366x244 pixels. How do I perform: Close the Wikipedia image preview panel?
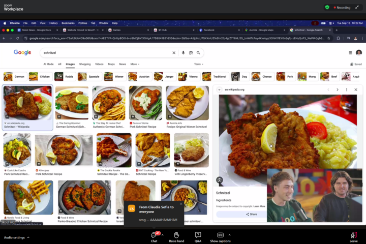(356, 89)
